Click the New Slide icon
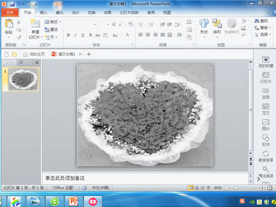Screen dimensions: 276x207 click(x=35, y=23)
